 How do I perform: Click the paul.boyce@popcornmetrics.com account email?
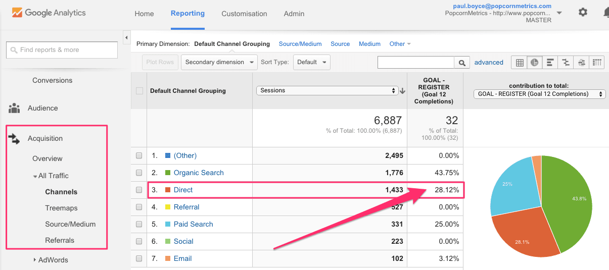pyautogui.click(x=502, y=6)
